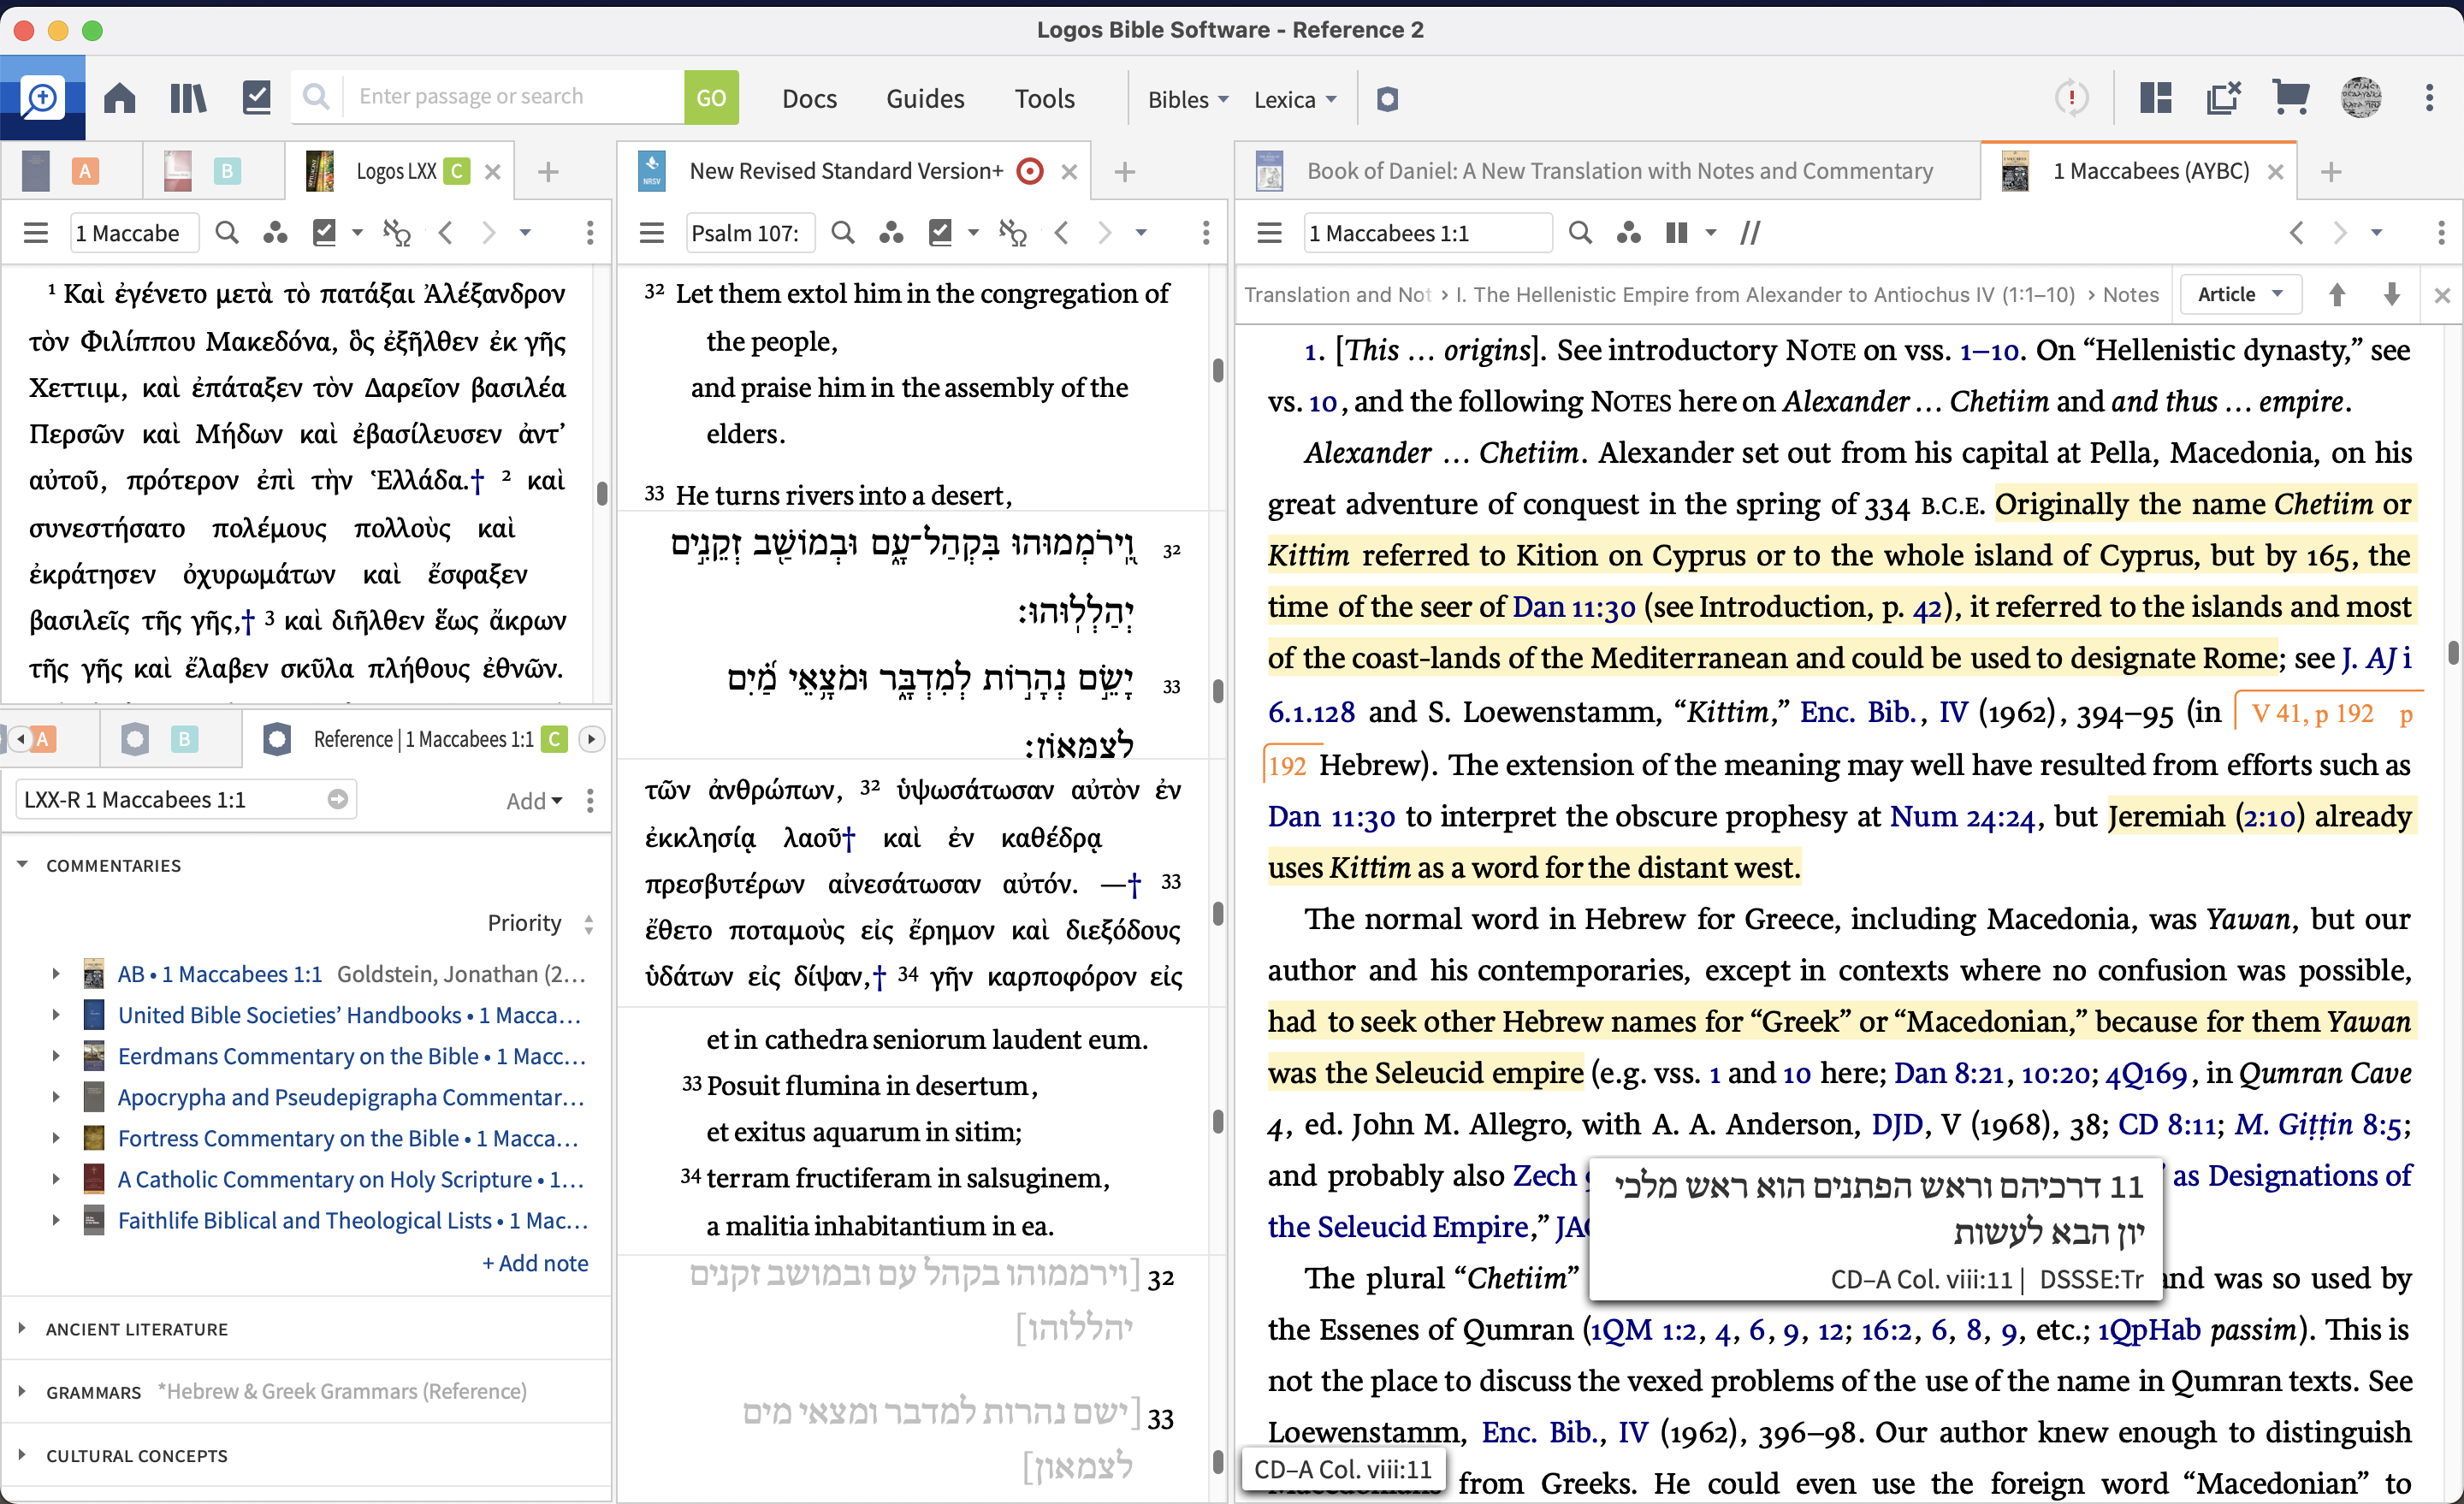This screenshot has height=1504, width=2464.
Task: Click the + Add note link
Action: click(535, 1263)
